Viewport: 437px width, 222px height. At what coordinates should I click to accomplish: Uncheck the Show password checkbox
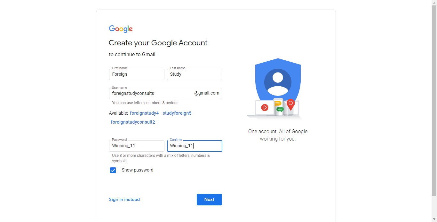pos(113,170)
